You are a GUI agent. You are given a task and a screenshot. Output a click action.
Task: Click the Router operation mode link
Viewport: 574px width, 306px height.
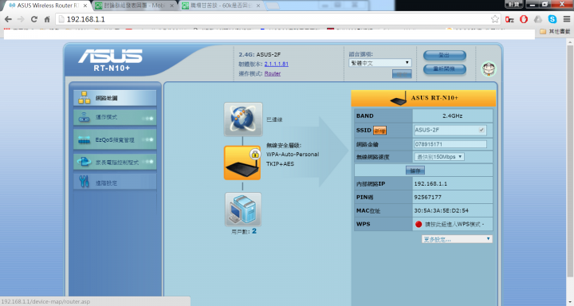pos(273,73)
